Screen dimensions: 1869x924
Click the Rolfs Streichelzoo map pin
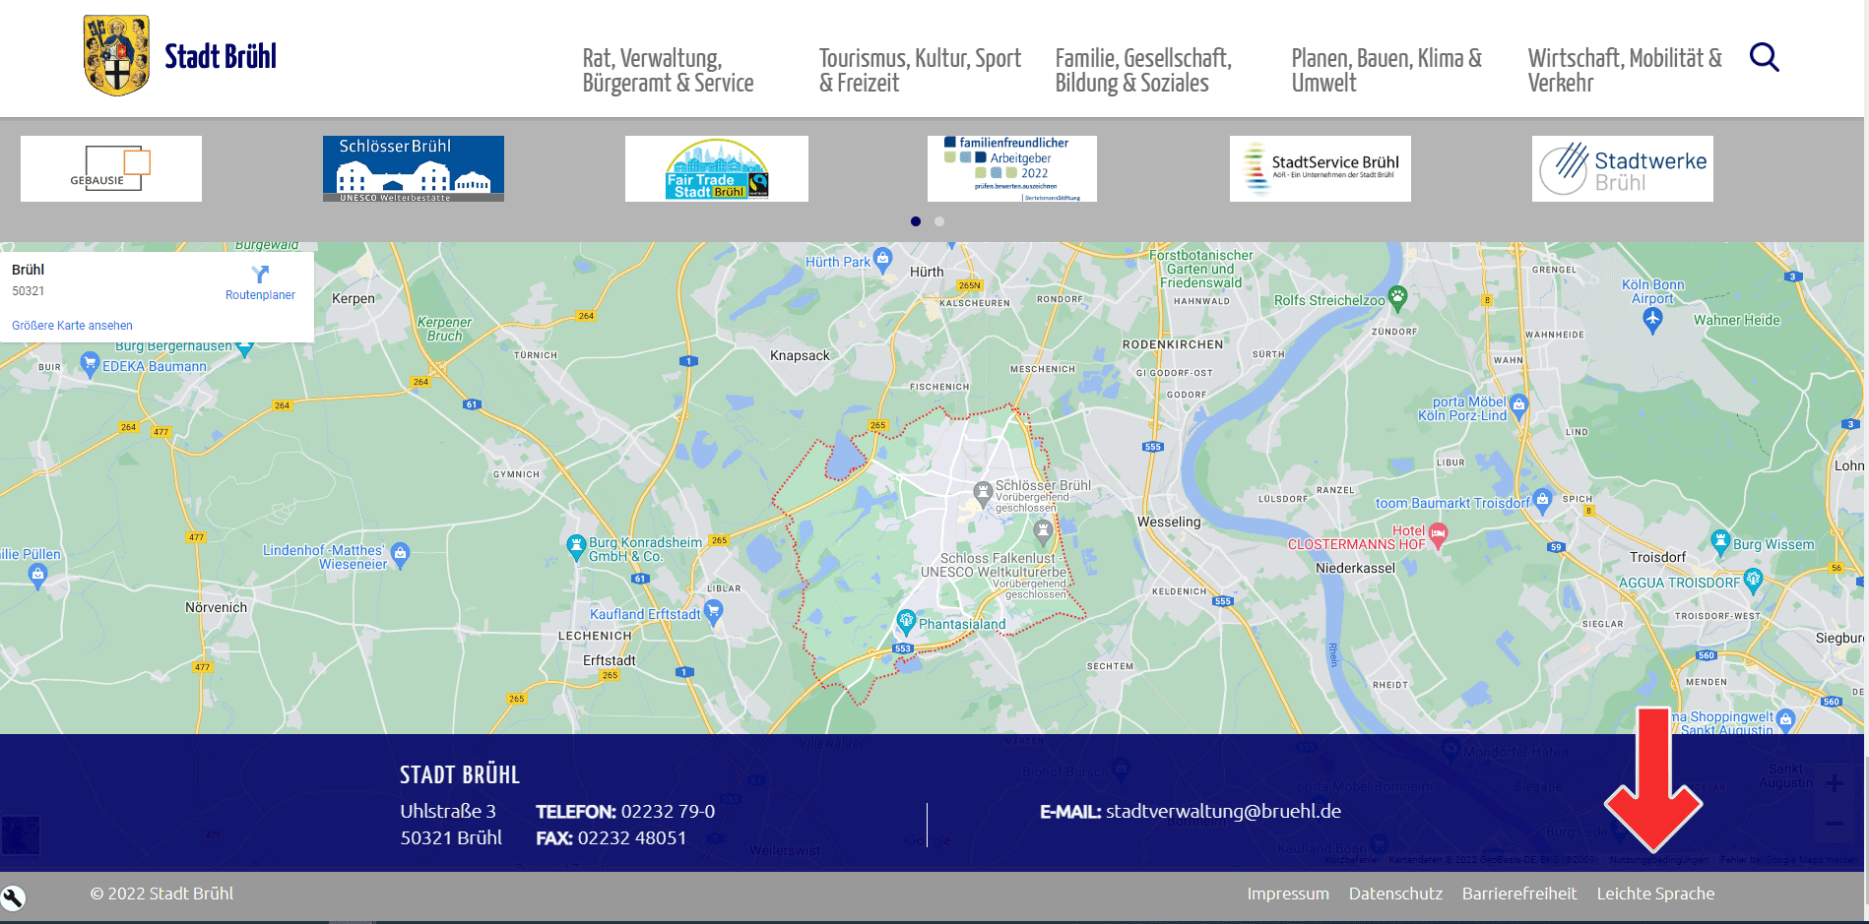(1397, 296)
